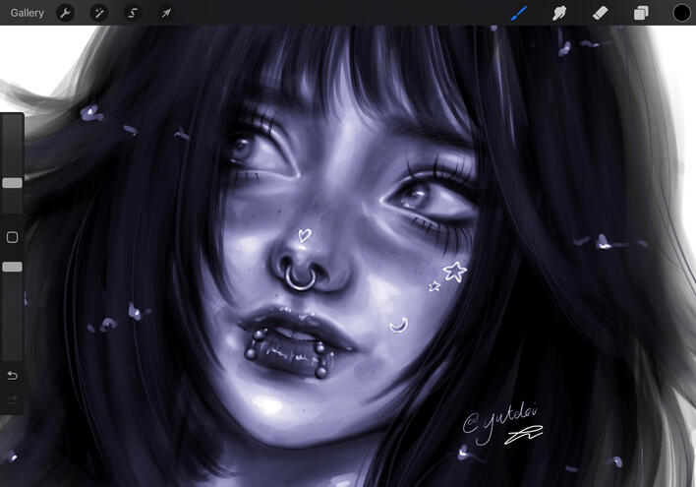
Task: Open the black color swatch picker
Action: [681, 13]
